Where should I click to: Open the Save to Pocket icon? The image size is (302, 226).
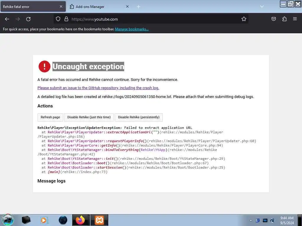(273, 19)
